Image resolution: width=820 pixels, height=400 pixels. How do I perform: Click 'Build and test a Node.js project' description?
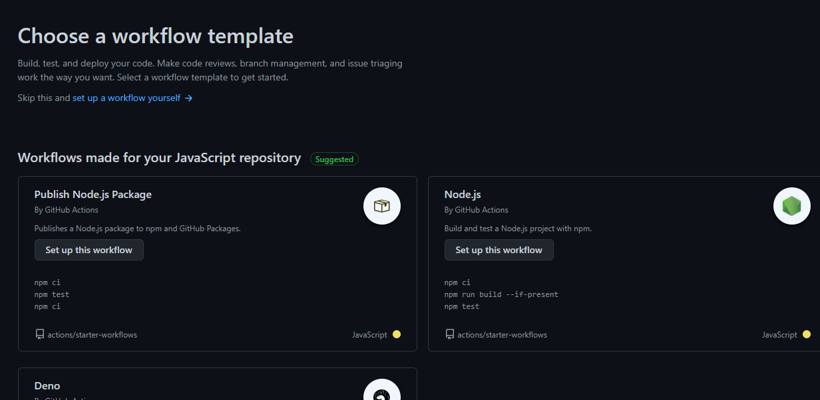point(518,229)
